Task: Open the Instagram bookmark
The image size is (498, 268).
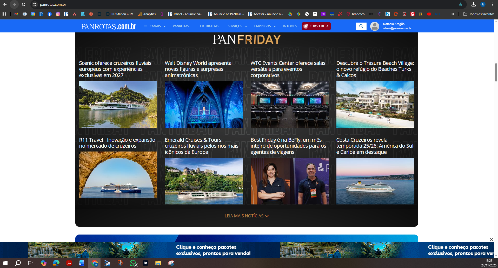Action: click(x=58, y=14)
